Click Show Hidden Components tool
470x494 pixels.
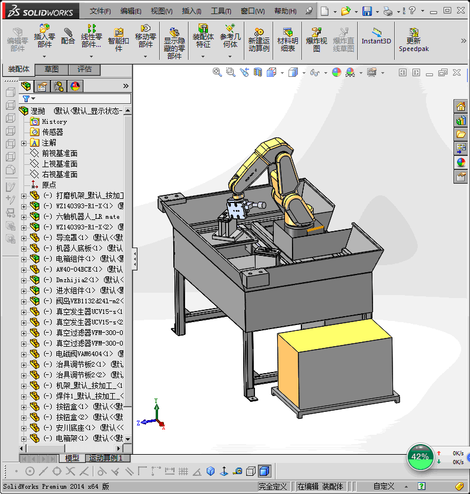tap(174, 43)
